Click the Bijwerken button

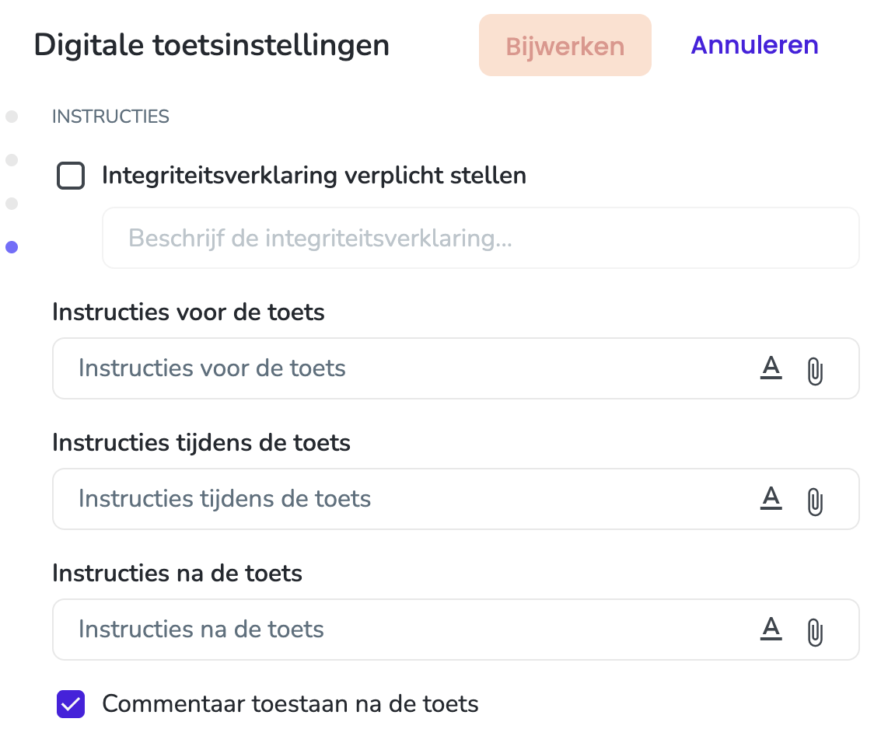pyautogui.click(x=565, y=45)
